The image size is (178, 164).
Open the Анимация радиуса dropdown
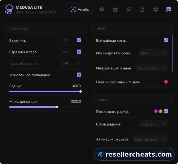click(x=150, y=139)
